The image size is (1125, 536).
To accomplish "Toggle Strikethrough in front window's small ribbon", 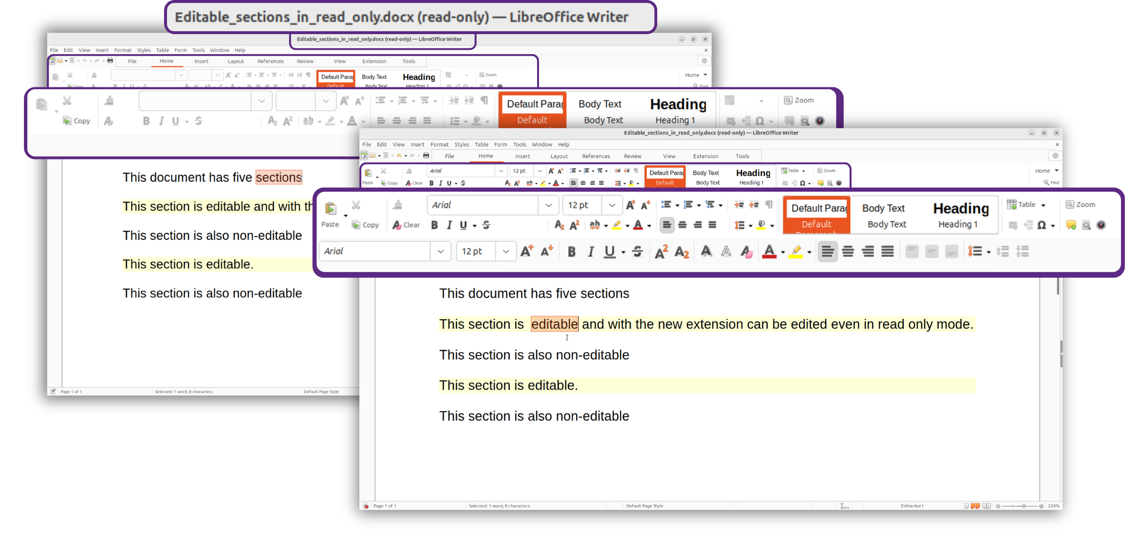I will pos(463,183).
